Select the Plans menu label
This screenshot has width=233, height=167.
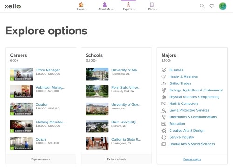coord(151,9)
